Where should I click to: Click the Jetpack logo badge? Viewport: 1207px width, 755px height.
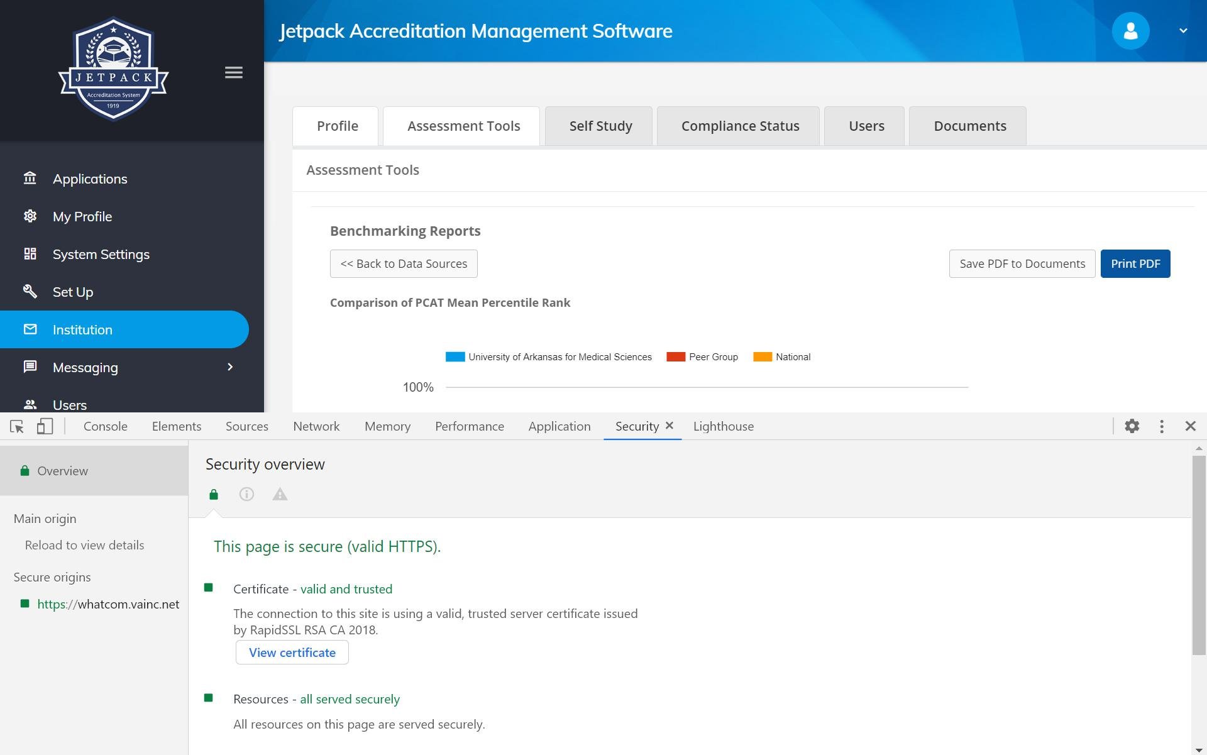(113, 69)
